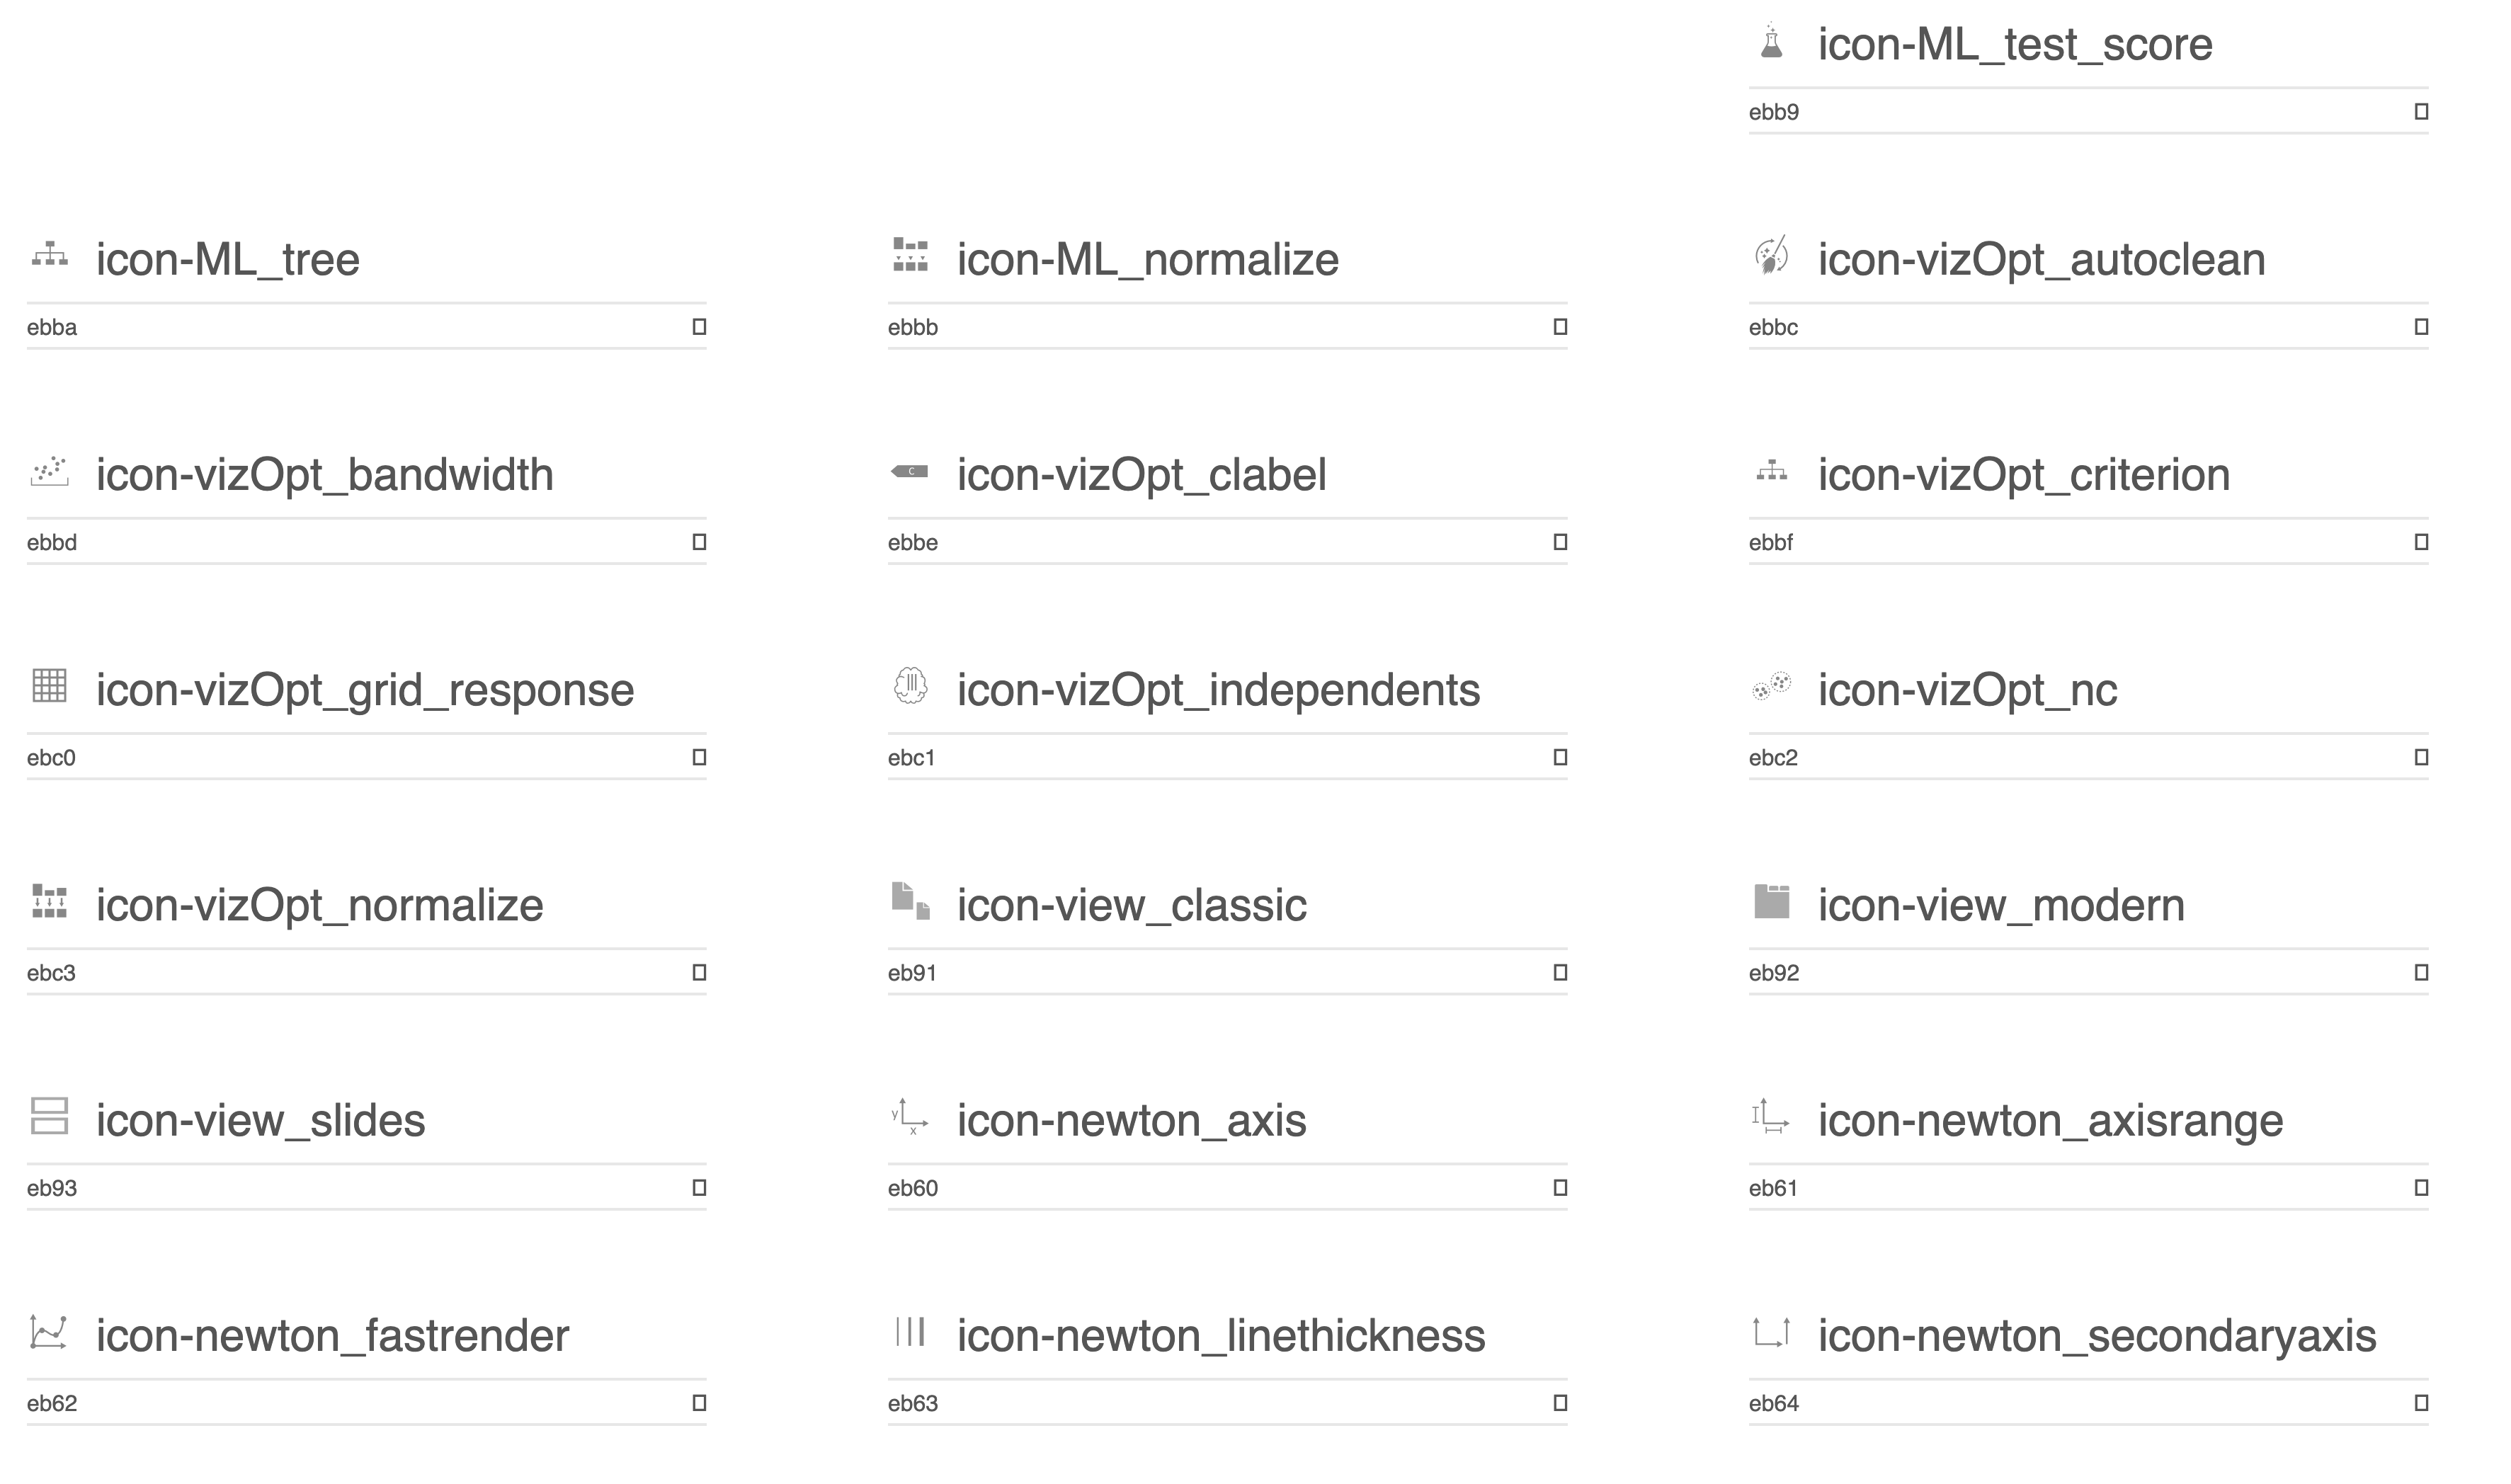
Task: Select the view_classic document icon
Action: pos(910,901)
